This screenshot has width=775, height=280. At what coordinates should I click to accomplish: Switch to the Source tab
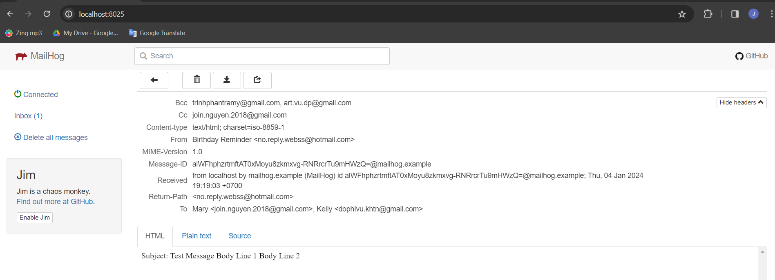tap(239, 236)
